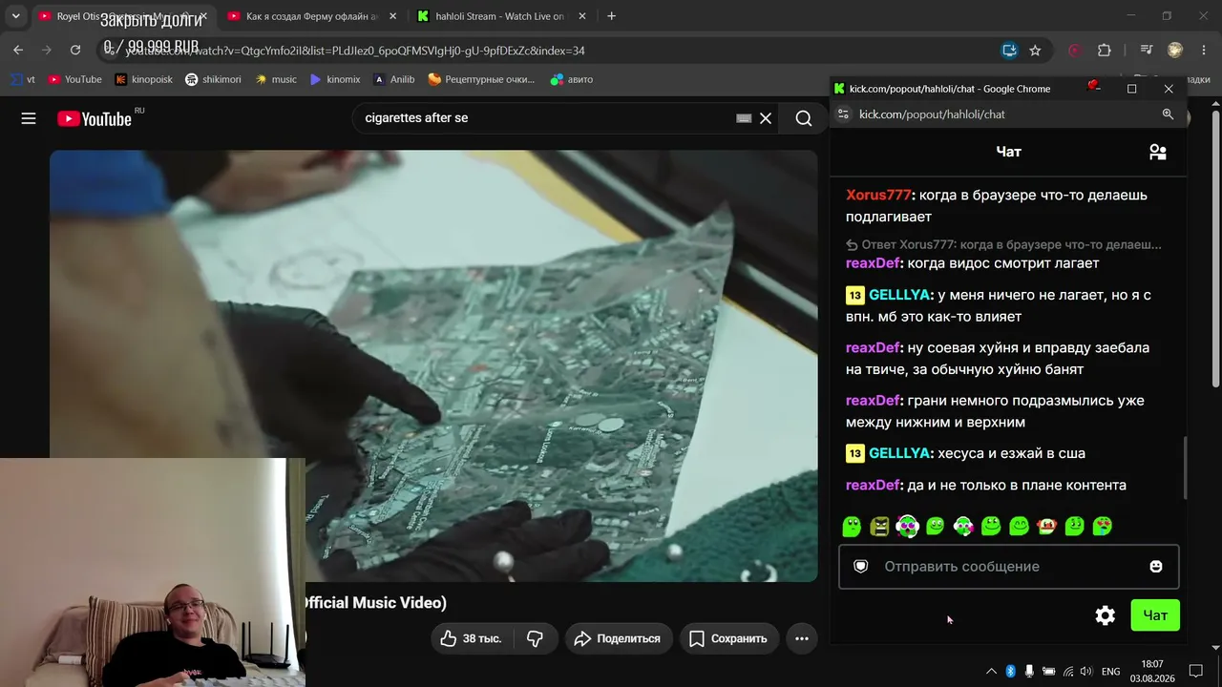1222x687 pixels.
Task: Open the volume control in system tray
Action: point(1086,672)
